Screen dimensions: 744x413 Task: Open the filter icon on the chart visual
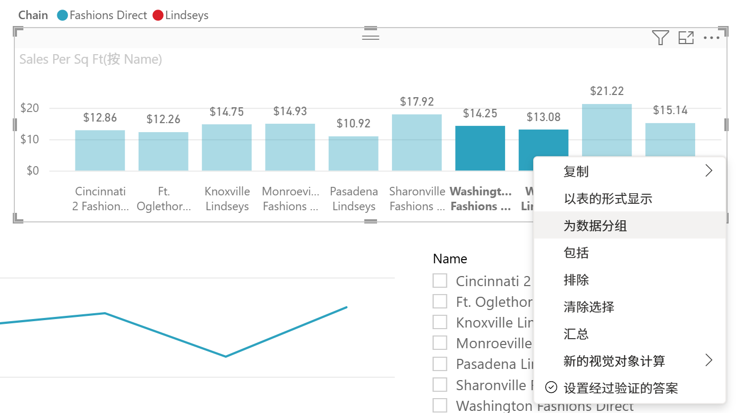pos(660,38)
